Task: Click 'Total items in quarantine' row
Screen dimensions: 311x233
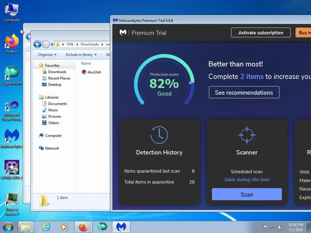Action: (159, 182)
